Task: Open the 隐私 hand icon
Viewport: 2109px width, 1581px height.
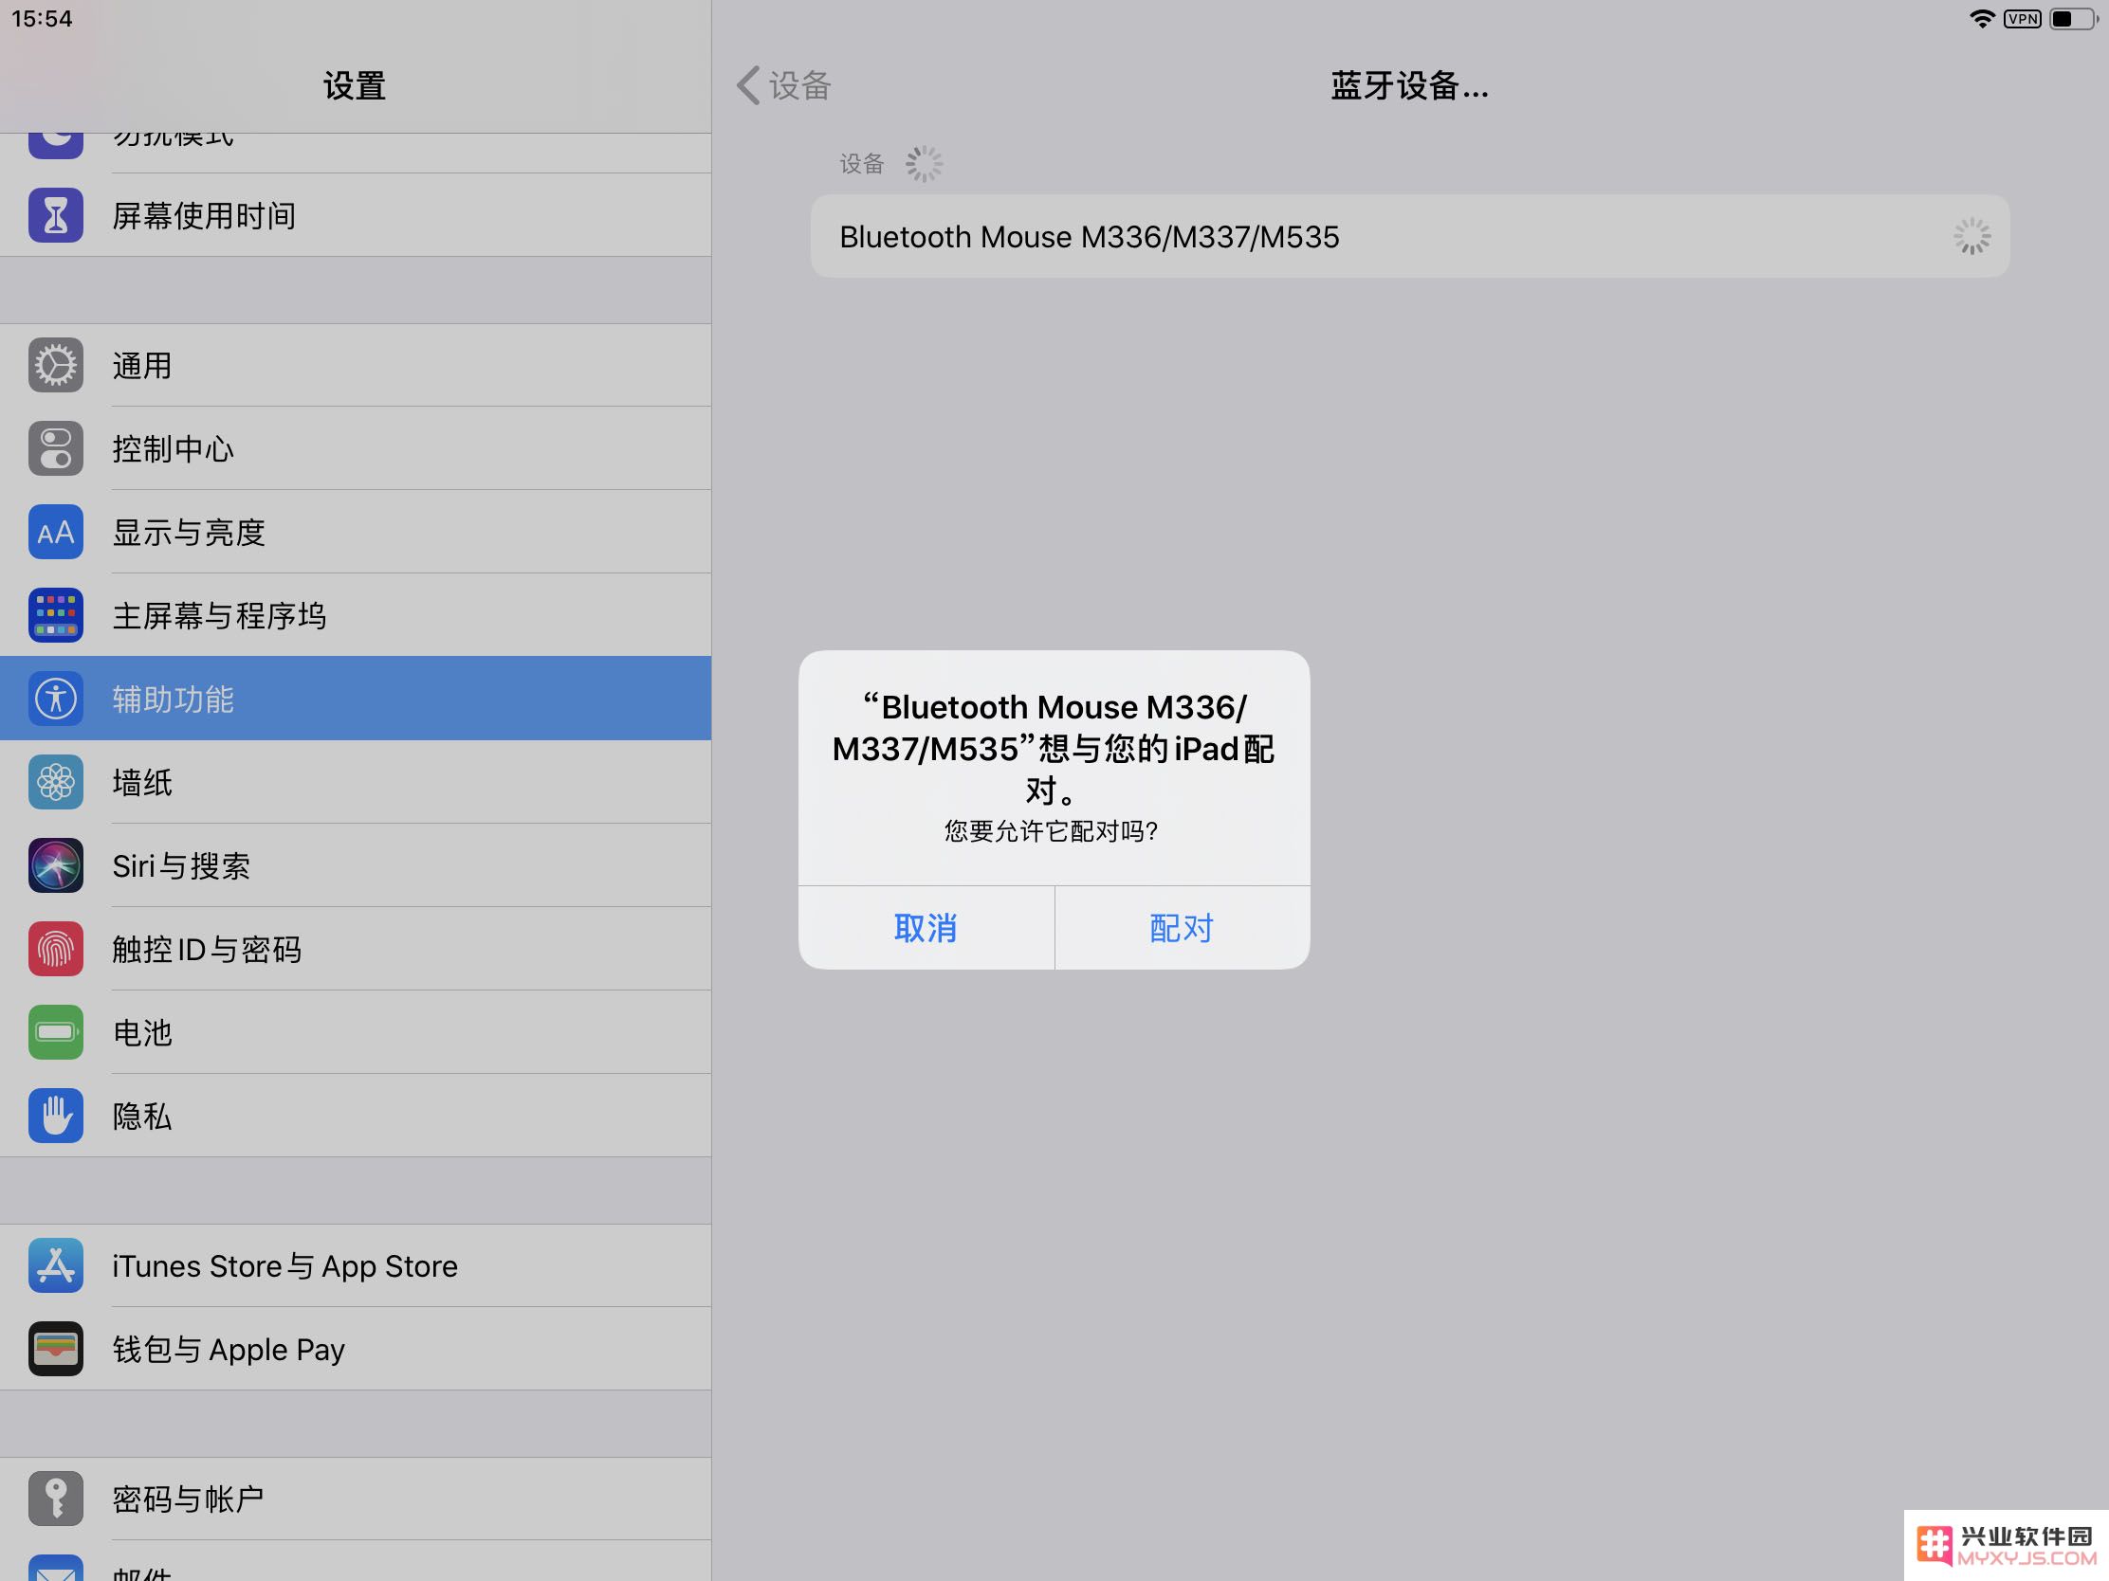Action: tap(55, 1115)
